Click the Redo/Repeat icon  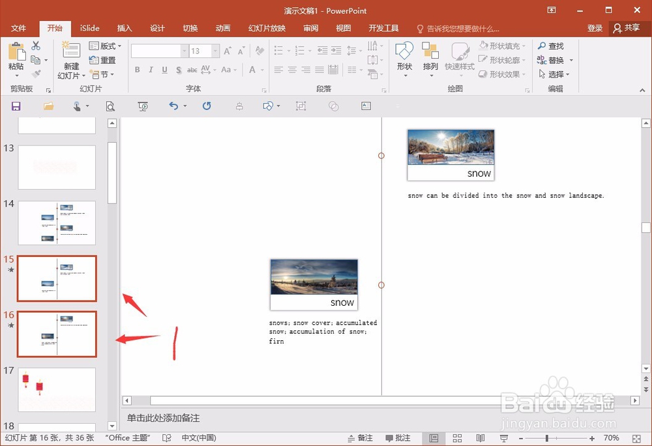[207, 106]
